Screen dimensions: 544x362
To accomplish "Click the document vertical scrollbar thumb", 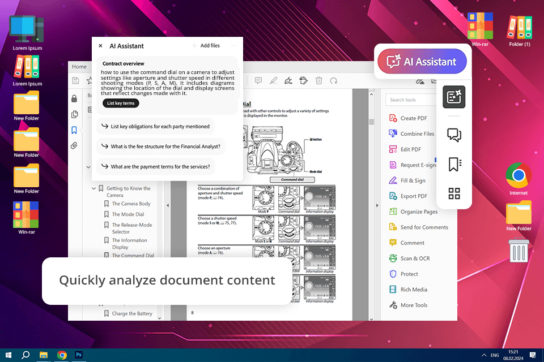I will [372, 122].
